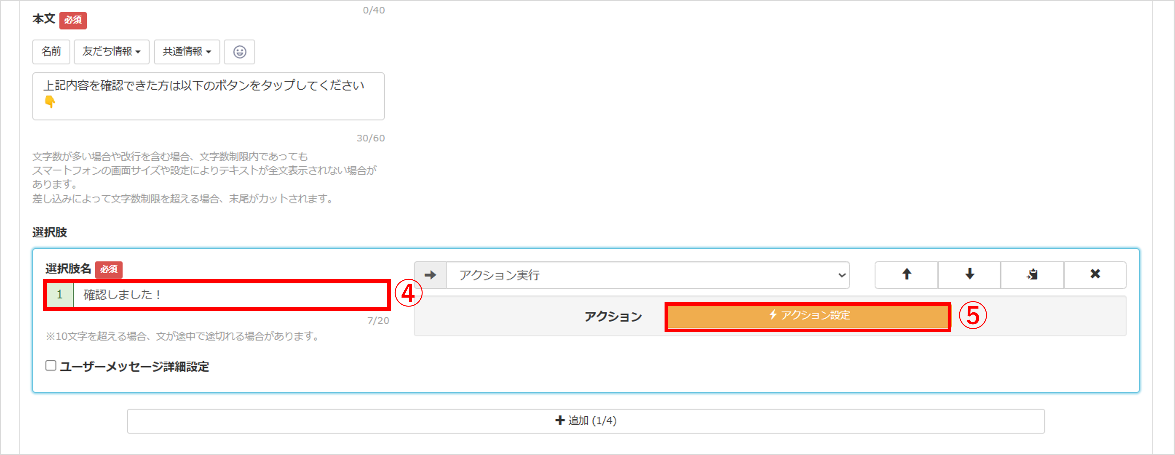Move the choice up with up arrow
Screen dimensions: 1175x455
pyautogui.click(x=906, y=275)
